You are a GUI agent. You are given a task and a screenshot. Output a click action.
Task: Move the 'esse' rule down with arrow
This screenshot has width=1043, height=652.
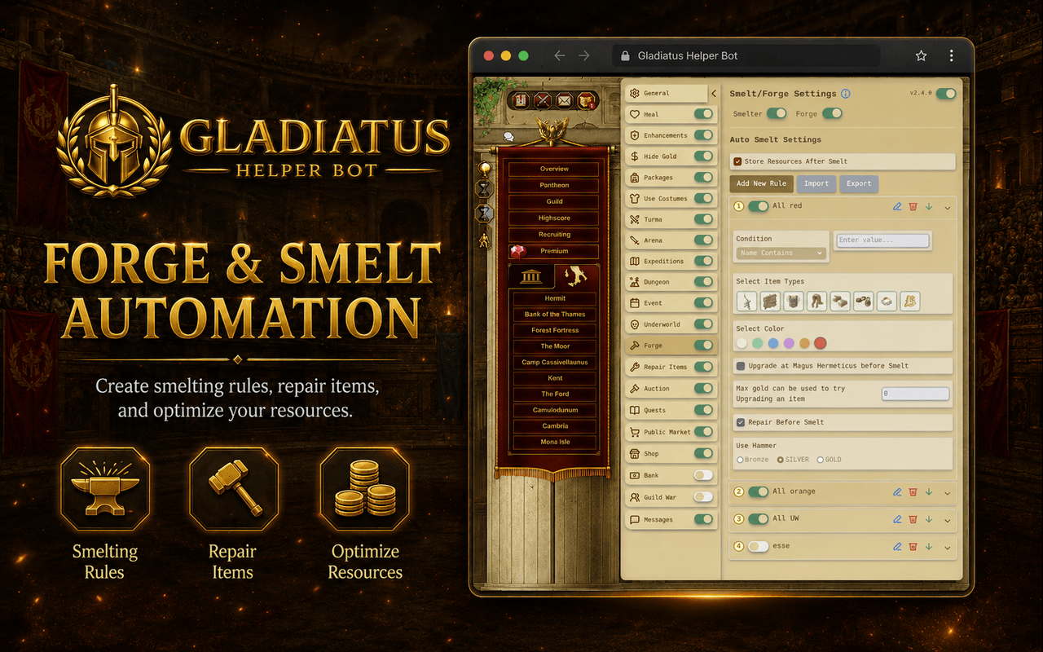(928, 547)
